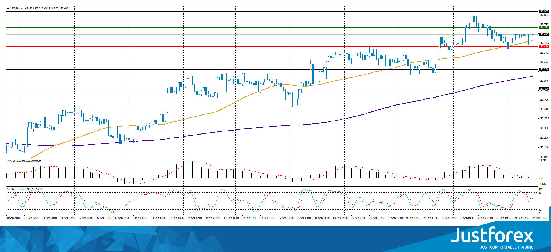Click the 14 Sep 10:00 time label

pyautogui.click(x=213, y=218)
